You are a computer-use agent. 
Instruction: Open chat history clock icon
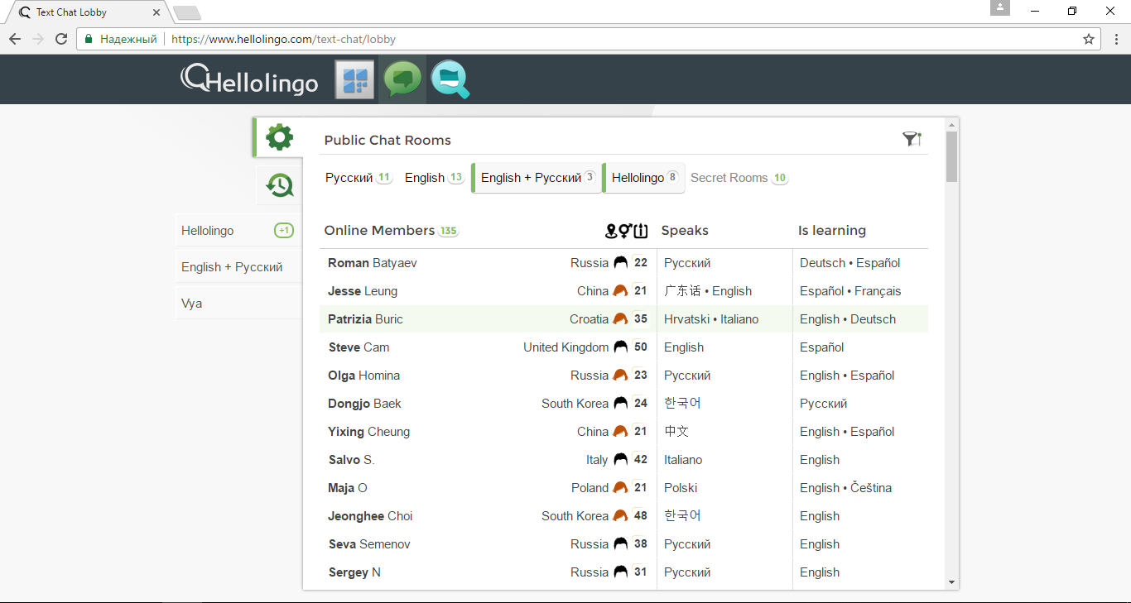tap(280, 185)
